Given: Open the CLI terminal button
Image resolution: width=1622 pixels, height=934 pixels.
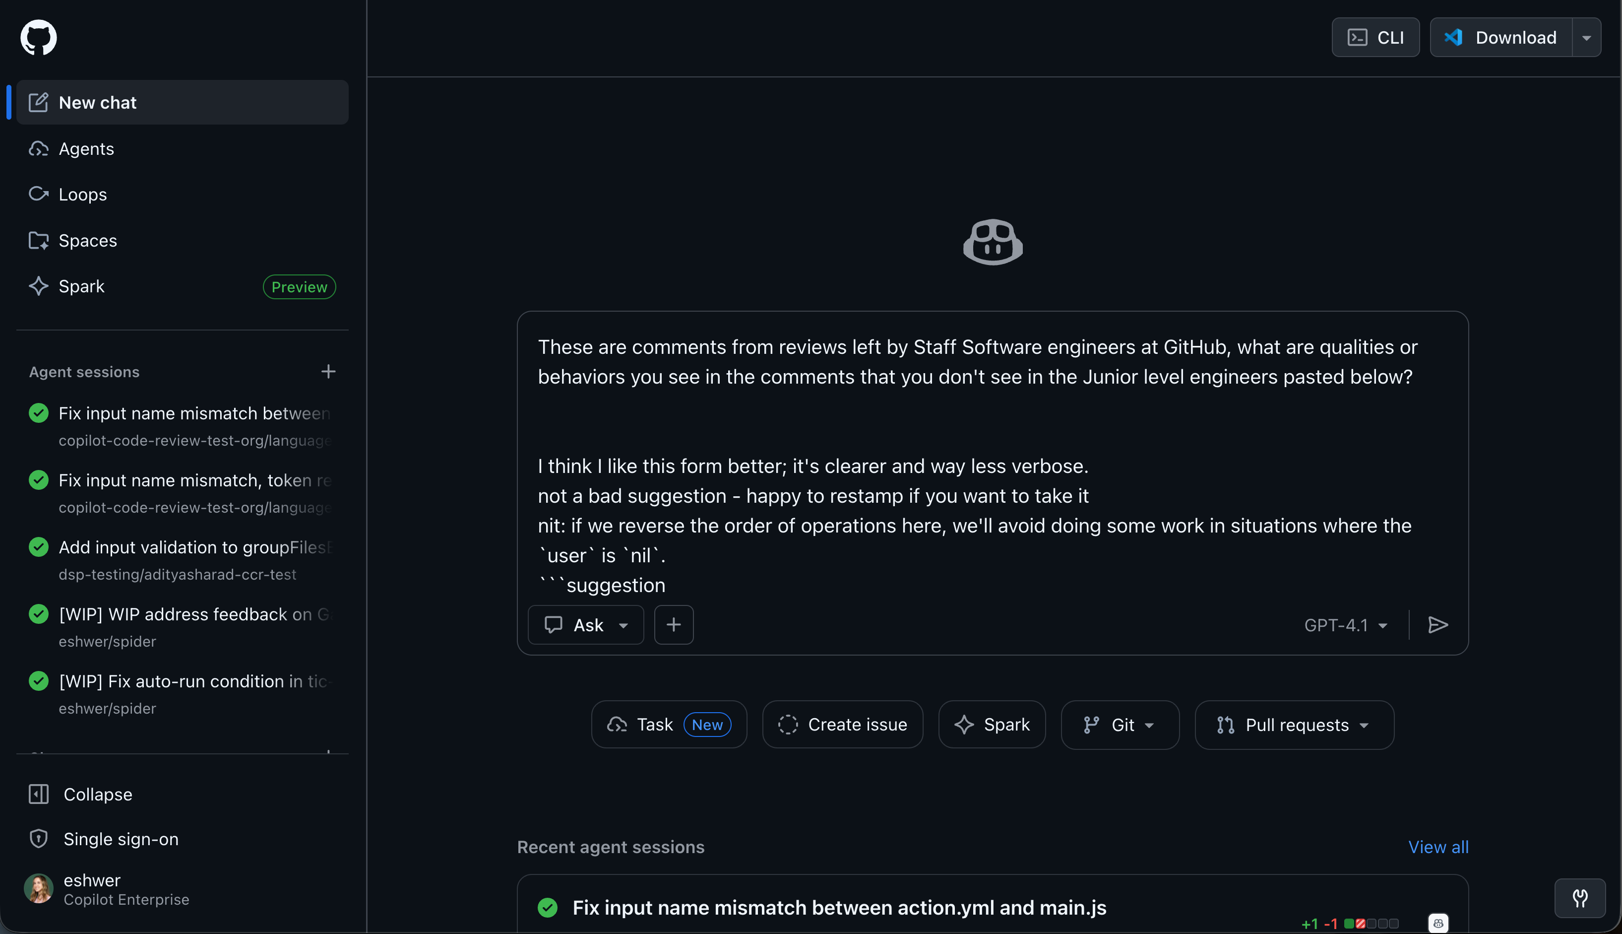Looking at the screenshot, I should coord(1375,37).
